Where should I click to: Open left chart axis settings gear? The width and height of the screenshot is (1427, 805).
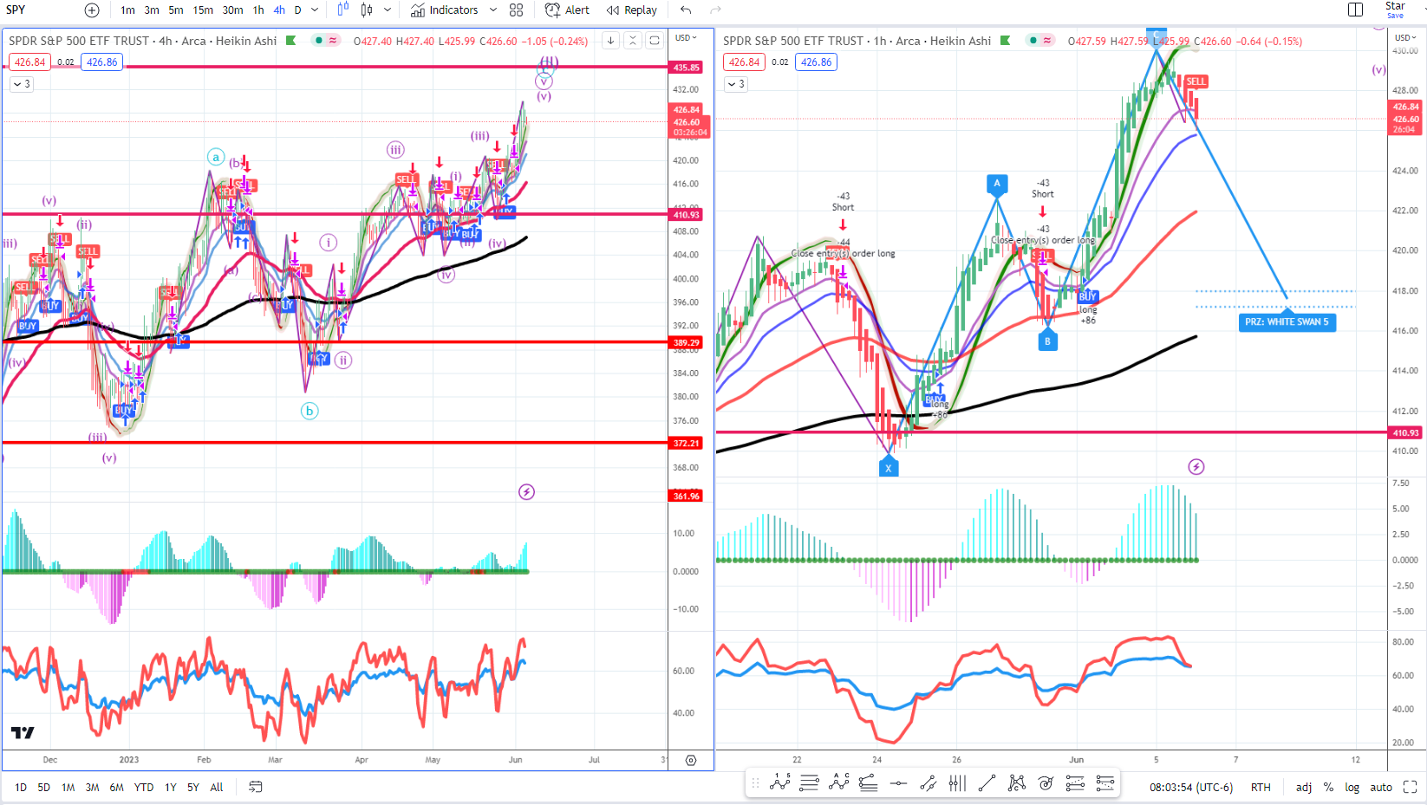coord(691,760)
